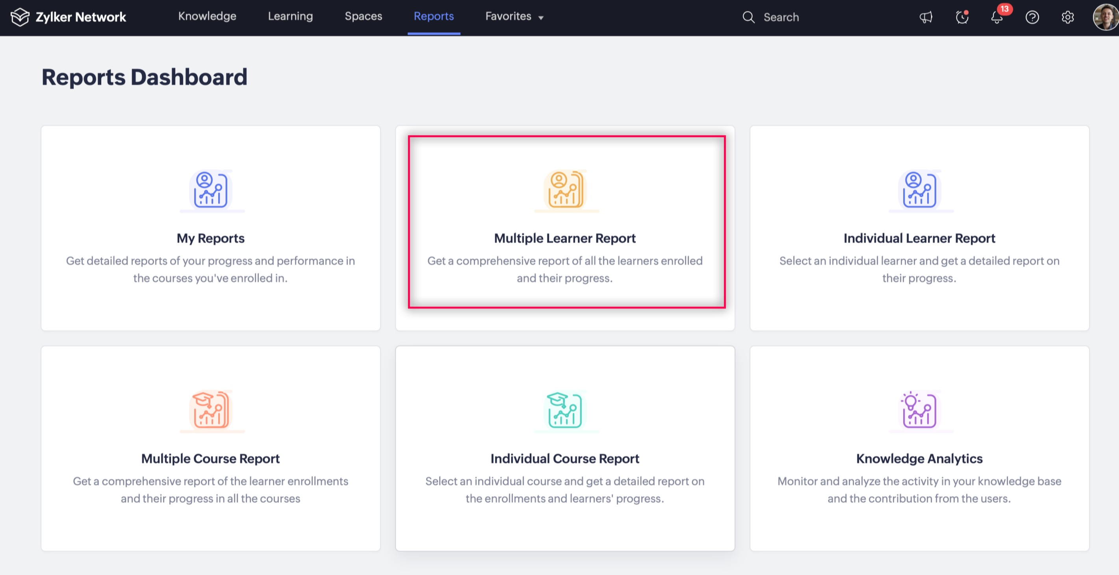
Task: Click the megaphone announcements icon
Action: 926,17
